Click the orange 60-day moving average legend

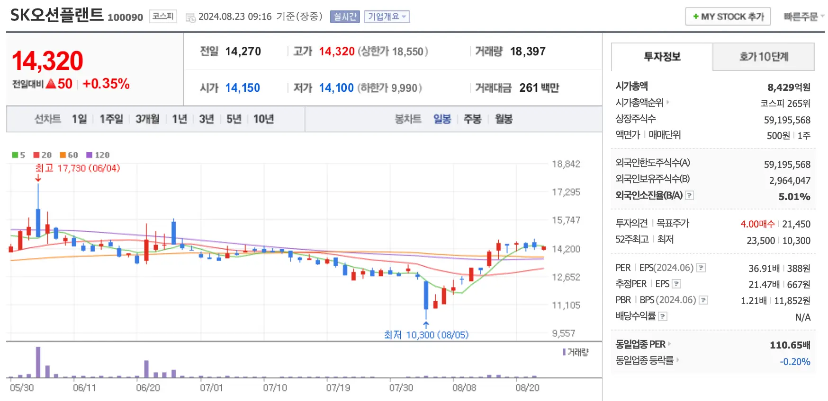pyautogui.click(x=69, y=155)
